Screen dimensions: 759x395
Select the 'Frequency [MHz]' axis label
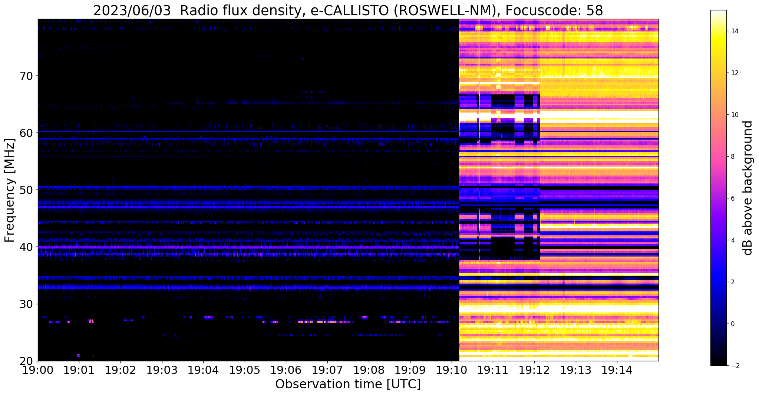click(x=10, y=190)
